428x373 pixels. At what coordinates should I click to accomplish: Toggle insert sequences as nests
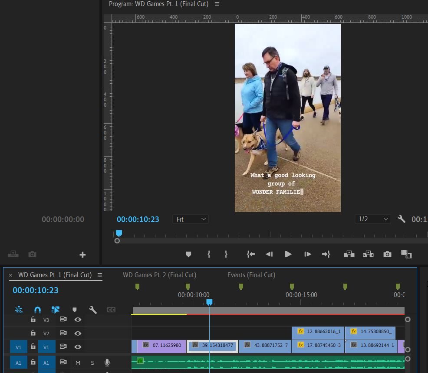[x=19, y=310]
